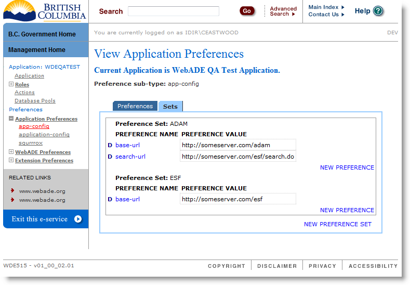
Task: Select the Sets tab
Action: click(x=170, y=107)
